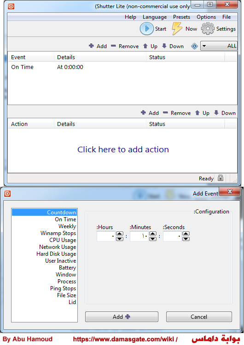The image size is (244, 345).
Task: Open the Language menu
Action: pos(155,17)
